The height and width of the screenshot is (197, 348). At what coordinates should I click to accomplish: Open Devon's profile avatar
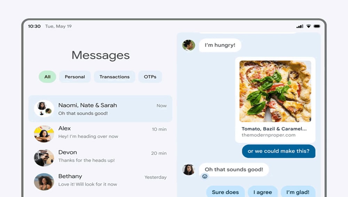pos(44,158)
